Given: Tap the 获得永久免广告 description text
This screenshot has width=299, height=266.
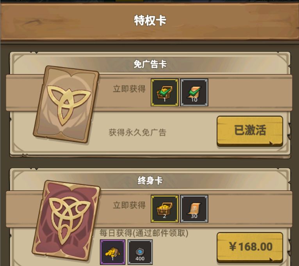Looking at the screenshot, I should [137, 132].
